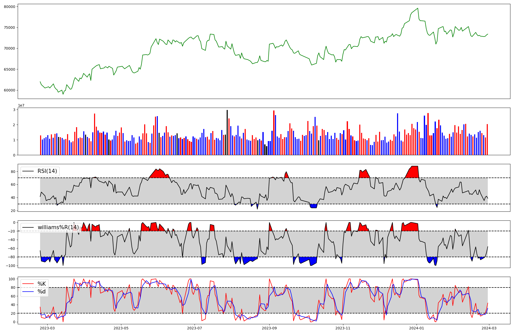514x334 pixels.
Task: Select the blue %d legend line sample
Action: point(28,292)
